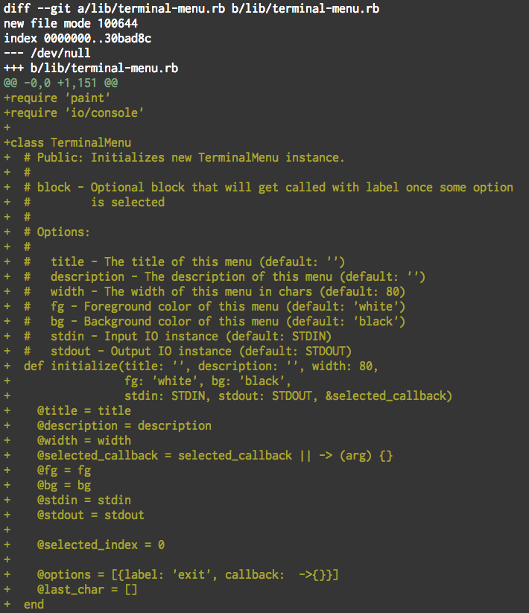The height and width of the screenshot is (613, 529).
Task: Click the 'stdout - Output IO instance' comment
Action: [x=201, y=351]
